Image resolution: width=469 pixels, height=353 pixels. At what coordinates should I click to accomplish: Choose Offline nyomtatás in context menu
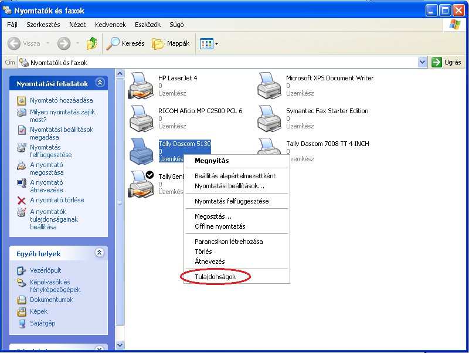click(237, 226)
